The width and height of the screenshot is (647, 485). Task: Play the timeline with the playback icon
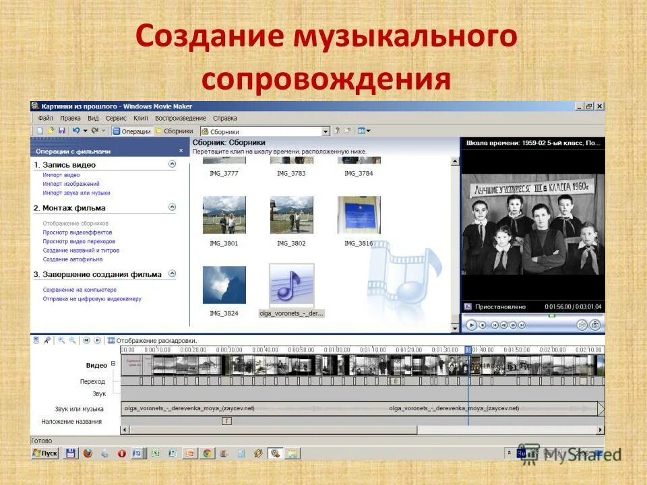[x=97, y=340]
